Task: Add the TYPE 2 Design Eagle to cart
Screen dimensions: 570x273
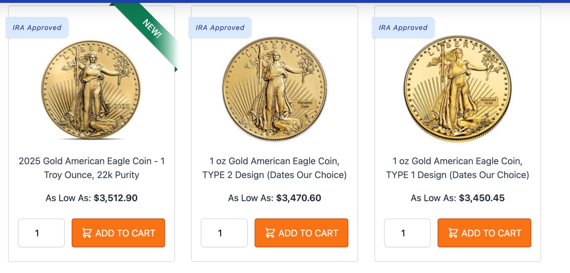Action: pyautogui.click(x=301, y=233)
